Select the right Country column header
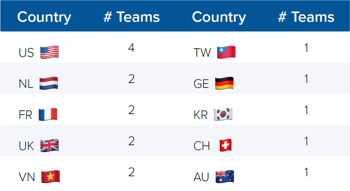Image resolution: width=350 pixels, height=191 pixels. 219,17
